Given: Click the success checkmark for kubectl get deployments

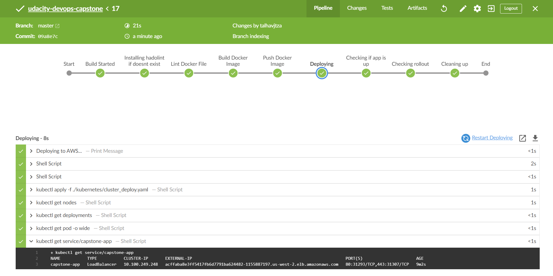Looking at the screenshot, I should [21, 215].
